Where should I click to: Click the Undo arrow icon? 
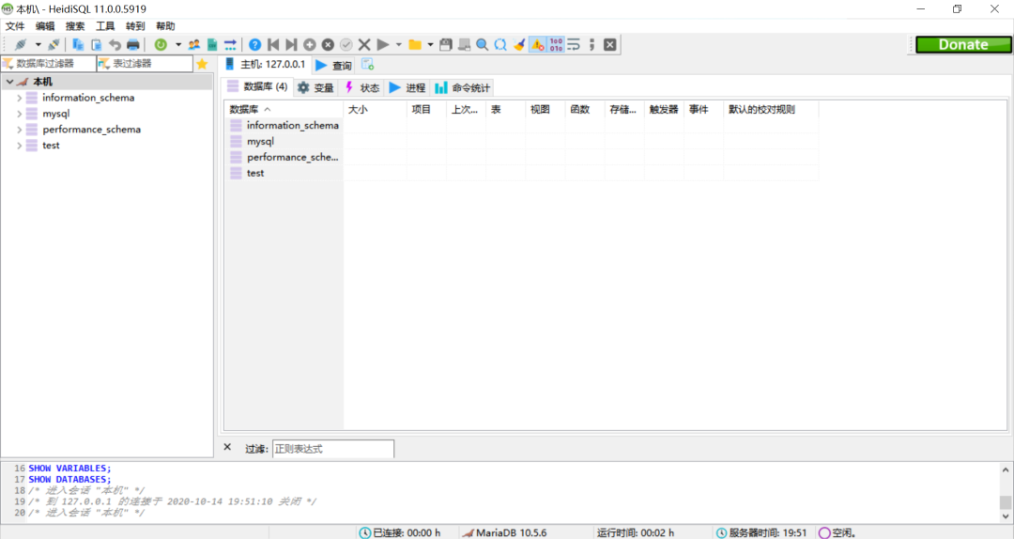115,45
